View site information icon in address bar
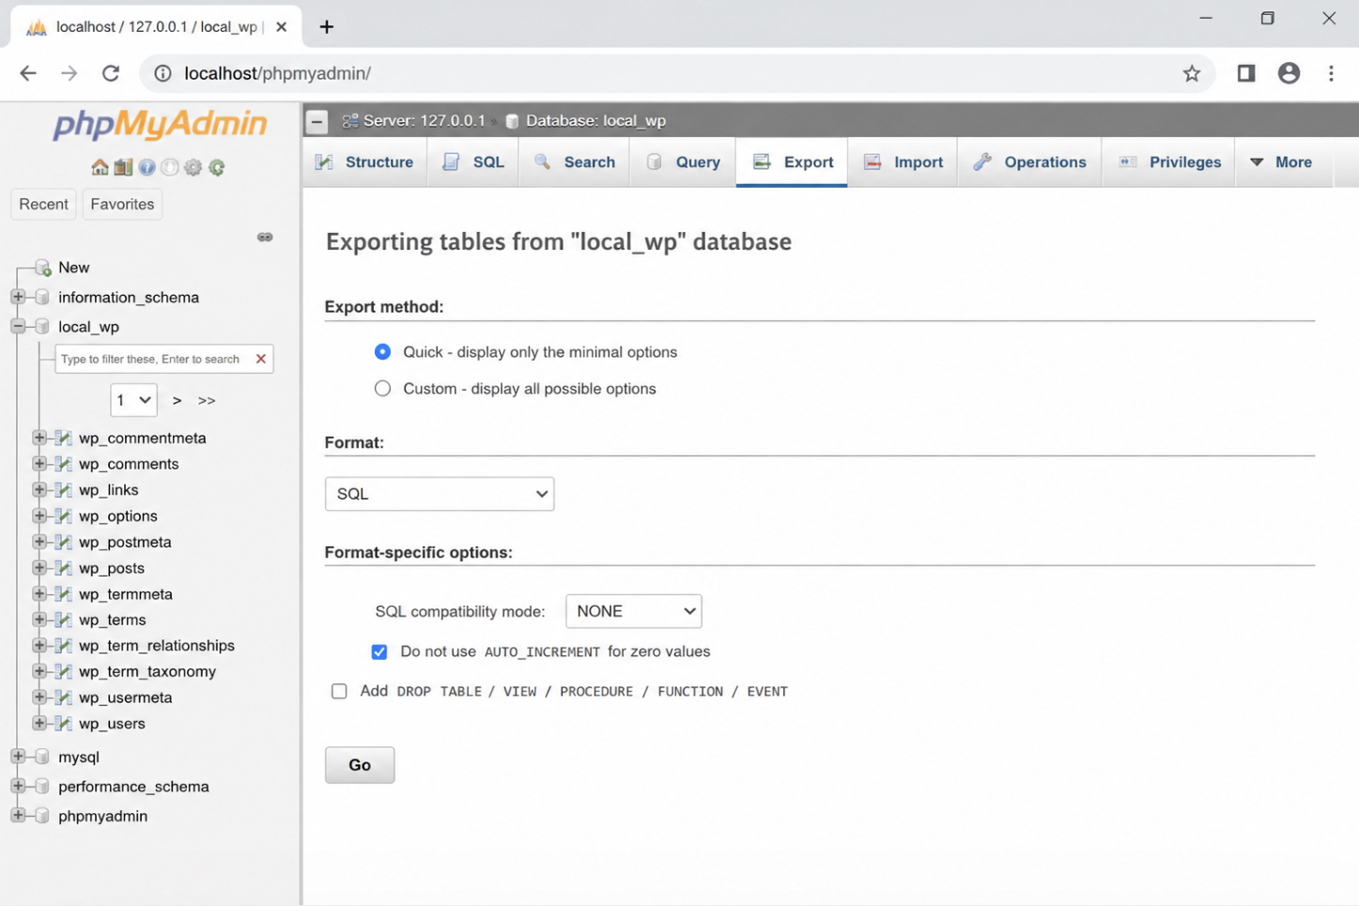Image resolution: width=1359 pixels, height=906 pixels. tap(162, 73)
